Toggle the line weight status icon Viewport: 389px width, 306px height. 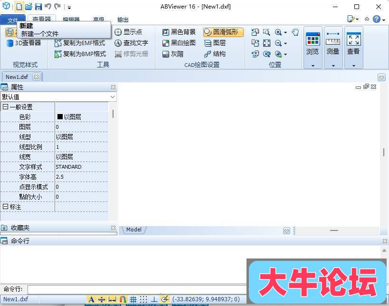tap(102, 299)
